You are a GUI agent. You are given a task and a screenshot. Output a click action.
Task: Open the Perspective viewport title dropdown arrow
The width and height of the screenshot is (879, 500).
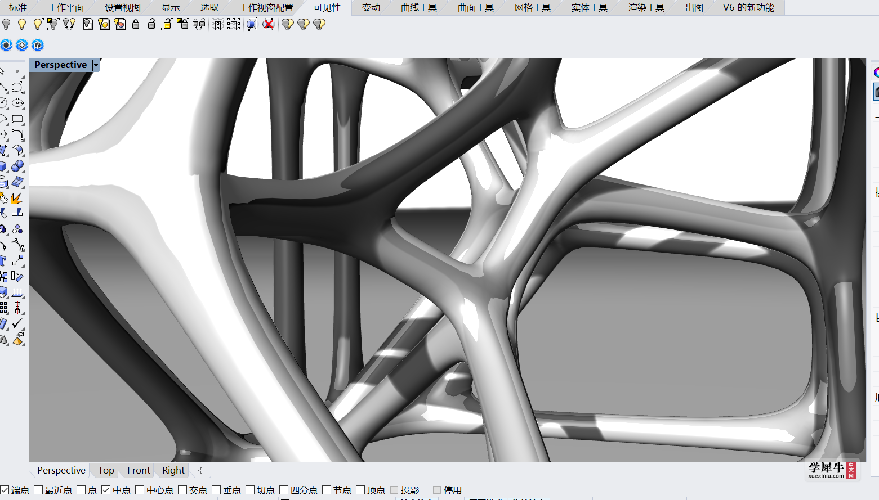click(96, 65)
